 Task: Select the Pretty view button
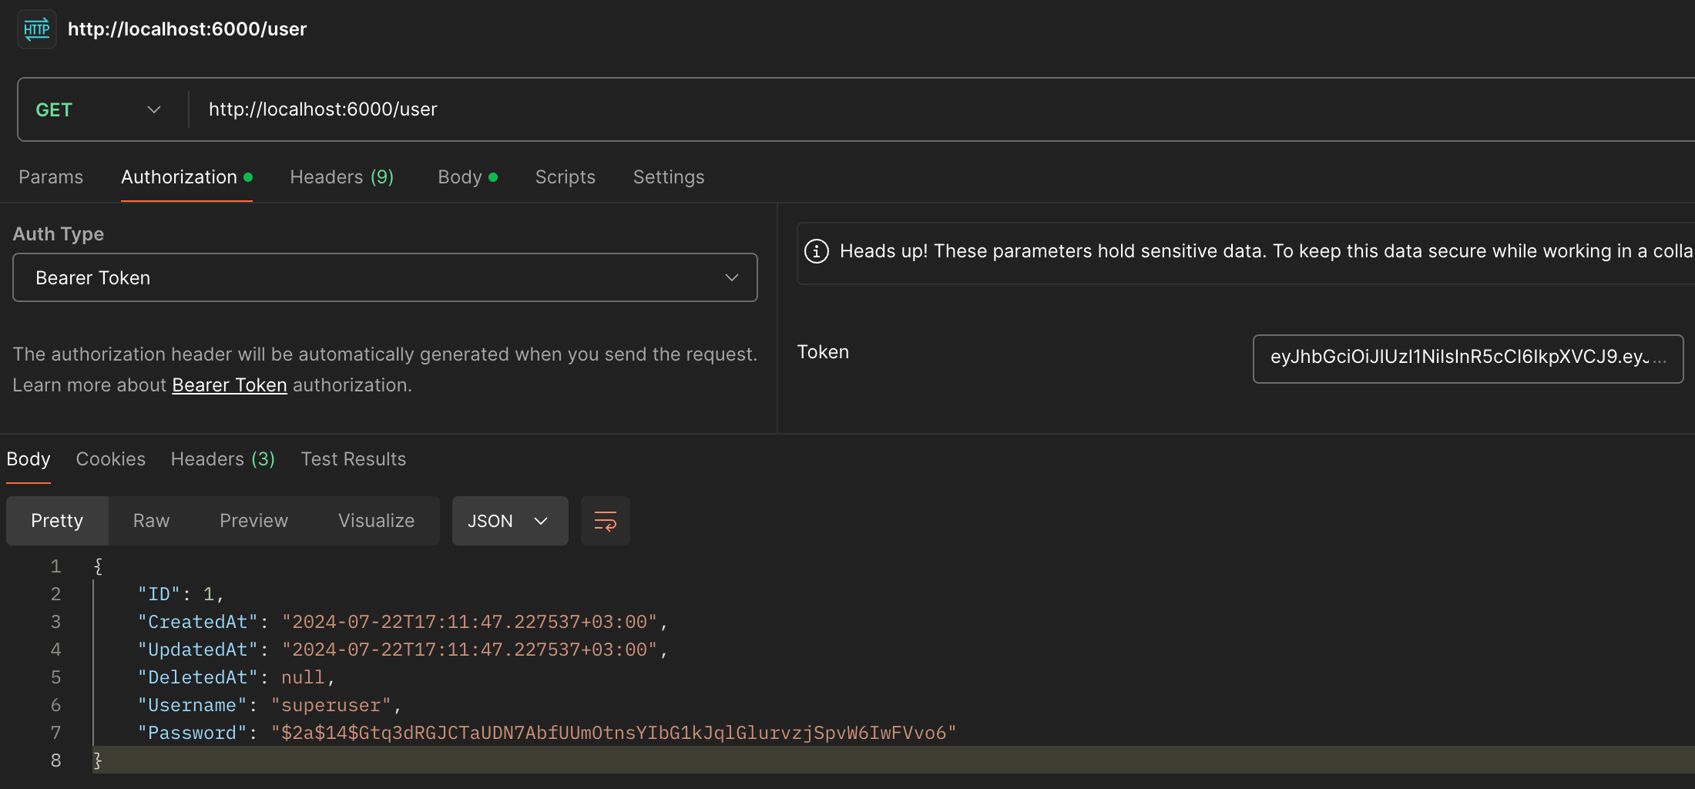(x=57, y=521)
